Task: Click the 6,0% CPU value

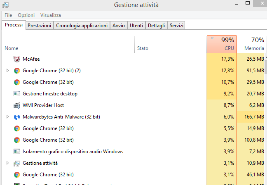Action: tap(229, 117)
